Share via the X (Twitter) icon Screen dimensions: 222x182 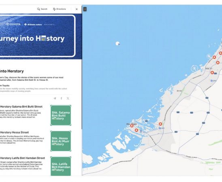click(68, 98)
